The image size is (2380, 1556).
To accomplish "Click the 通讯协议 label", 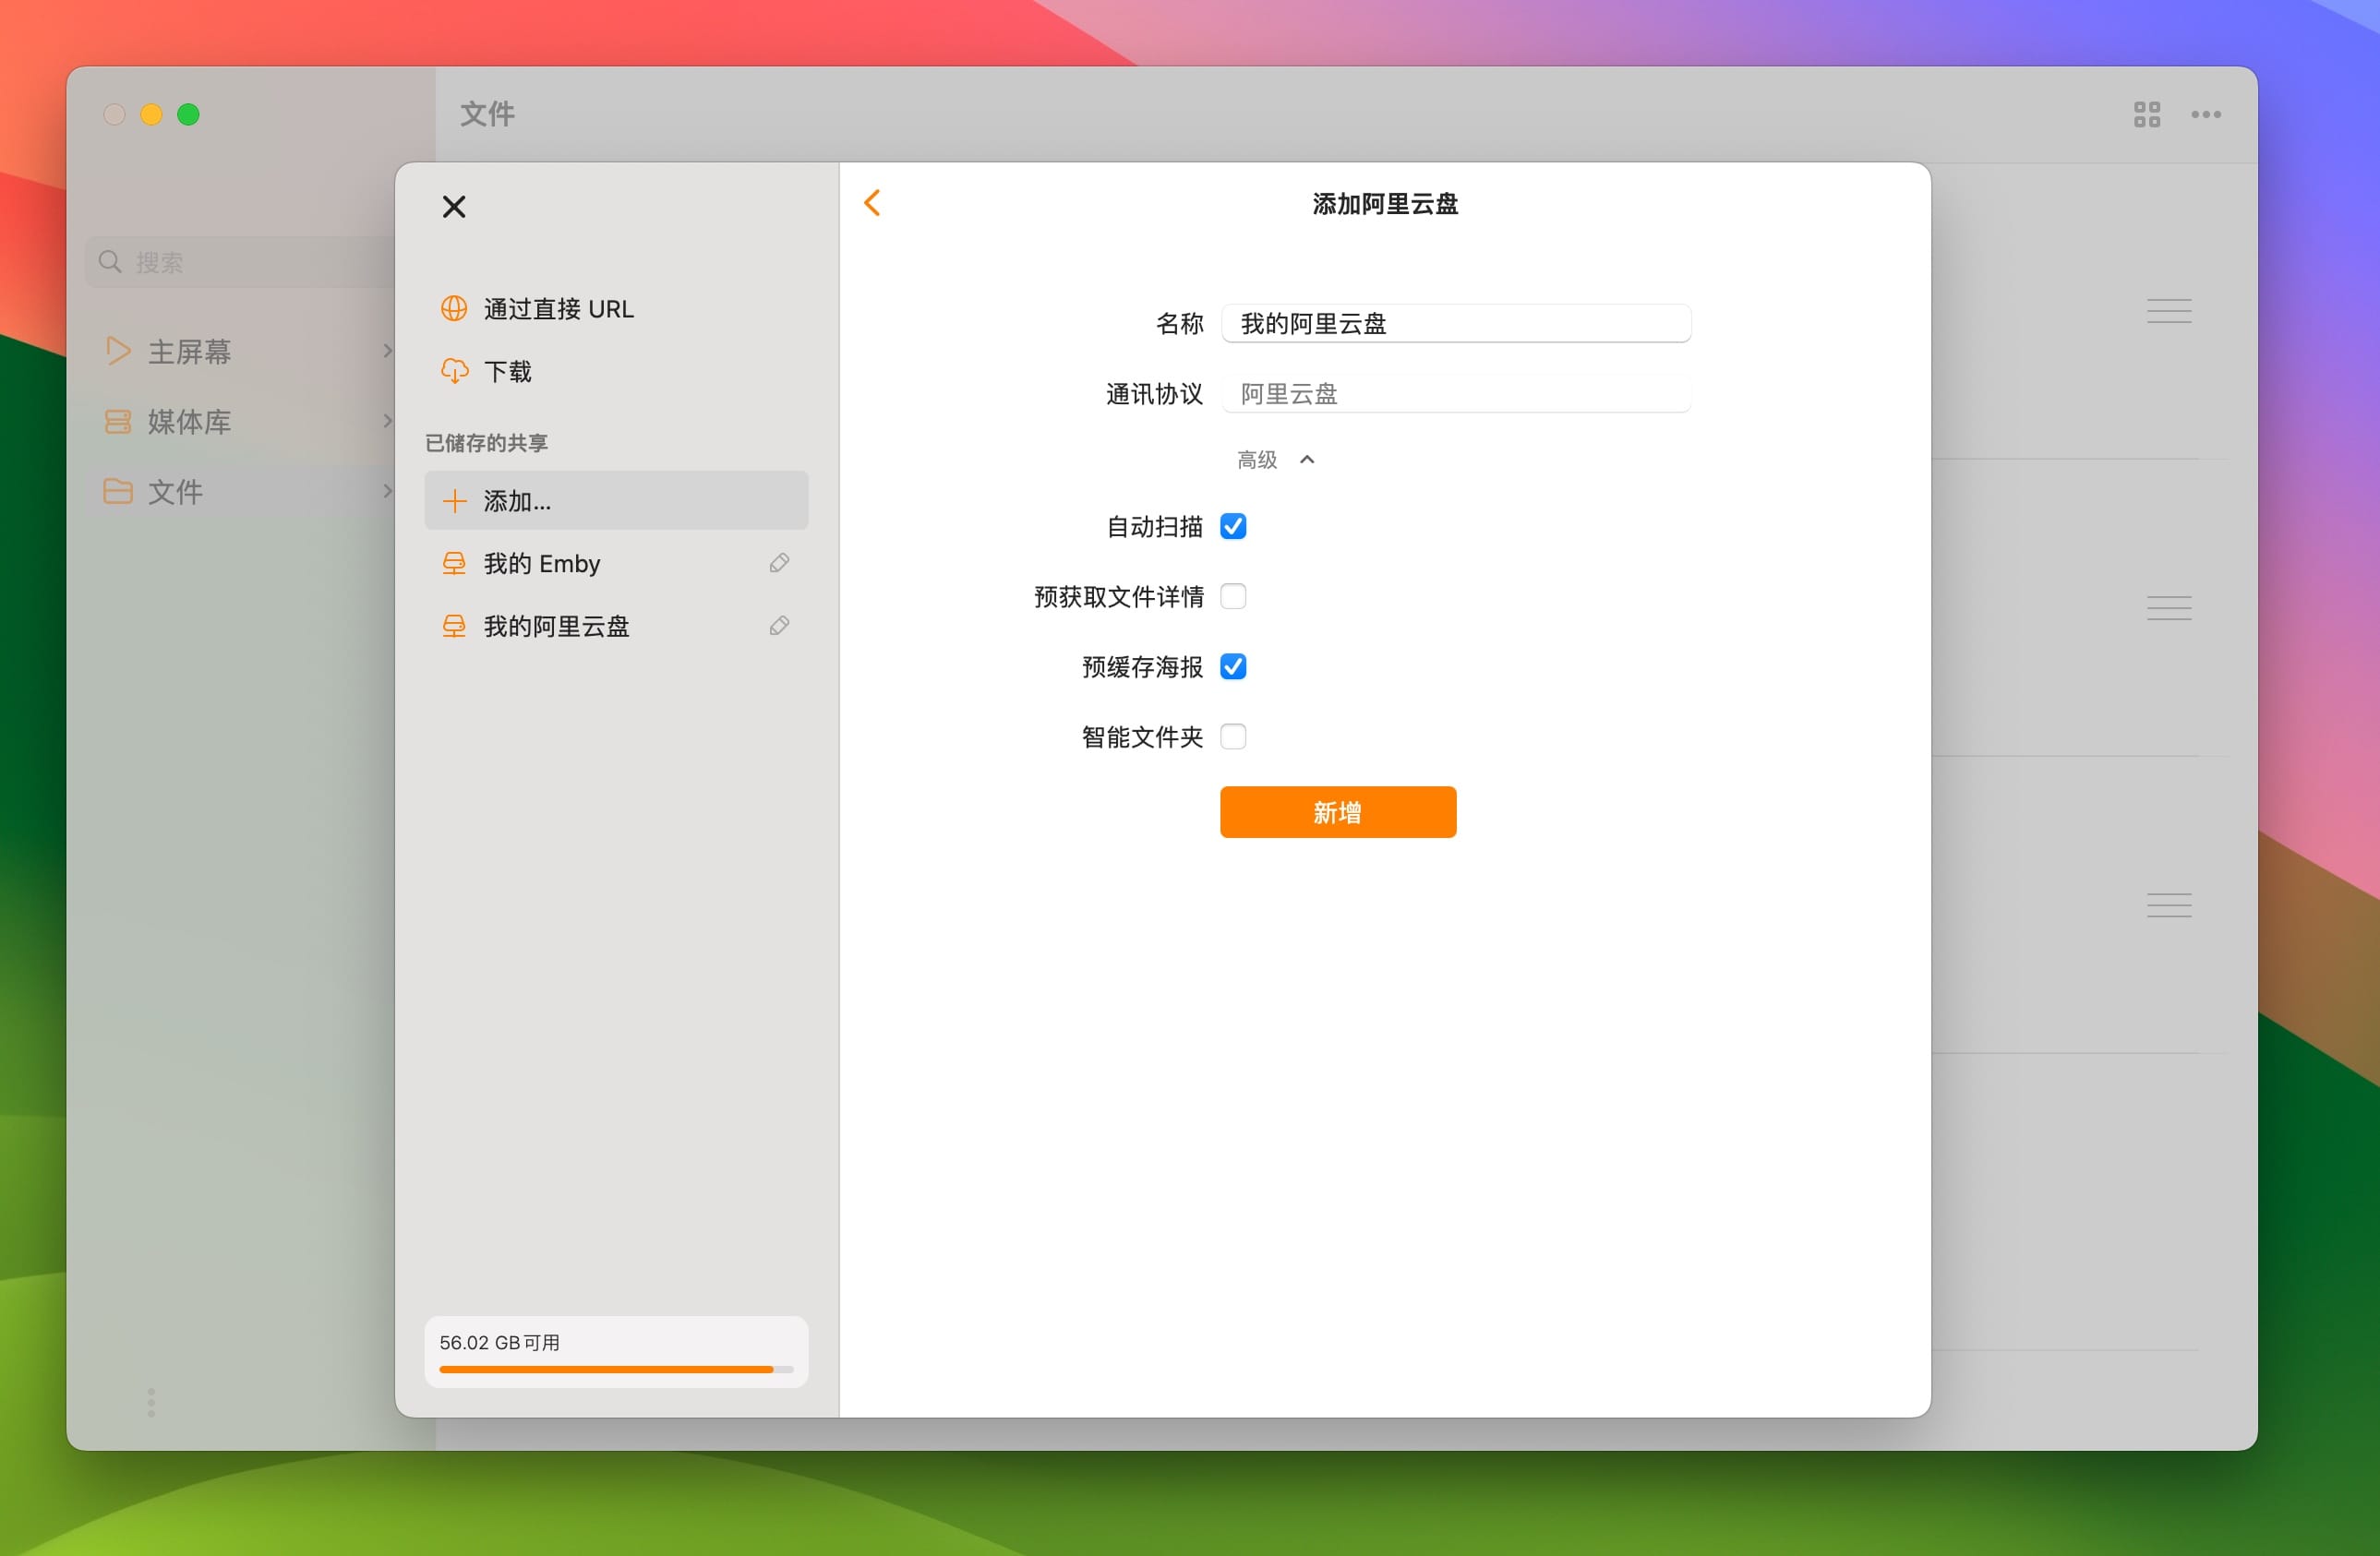I will pyautogui.click(x=1154, y=394).
